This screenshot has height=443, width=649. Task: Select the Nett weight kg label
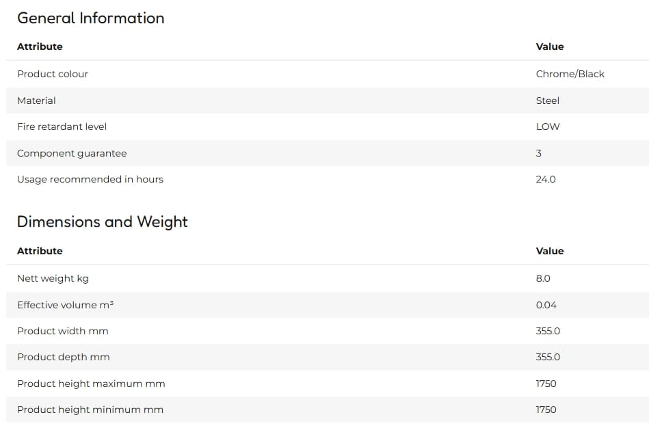pyautogui.click(x=53, y=279)
